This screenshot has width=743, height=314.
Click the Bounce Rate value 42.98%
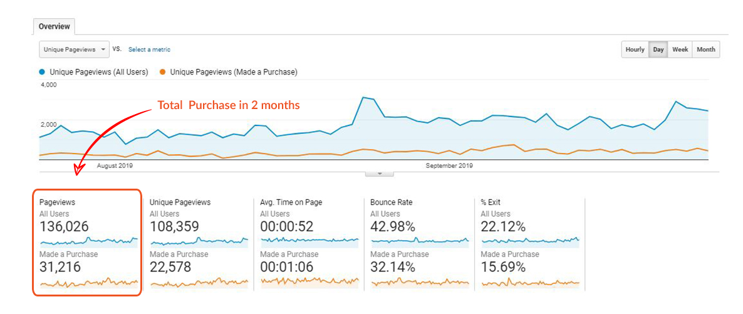[x=393, y=227]
